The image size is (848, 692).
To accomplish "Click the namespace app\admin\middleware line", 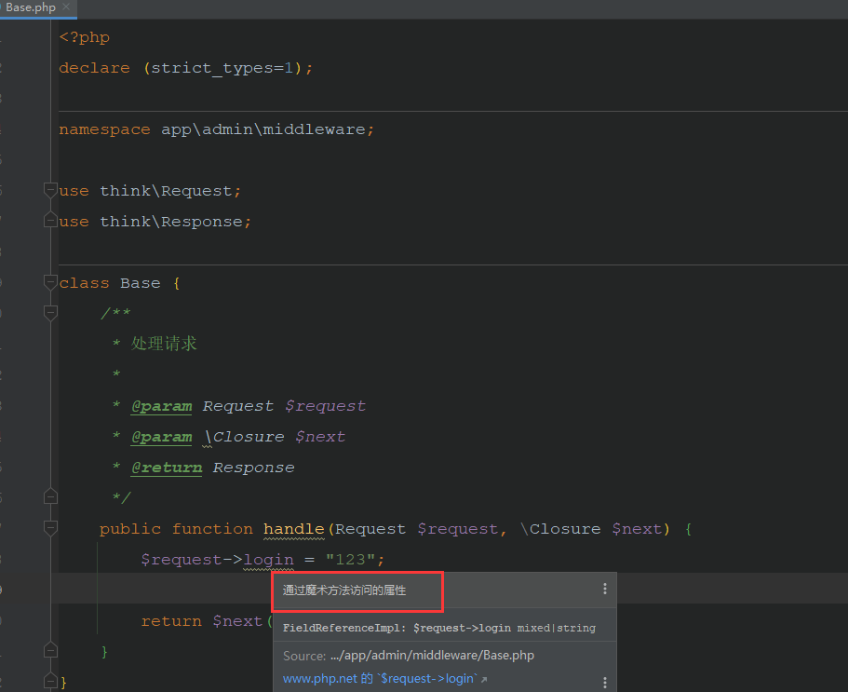I will 216,129.
